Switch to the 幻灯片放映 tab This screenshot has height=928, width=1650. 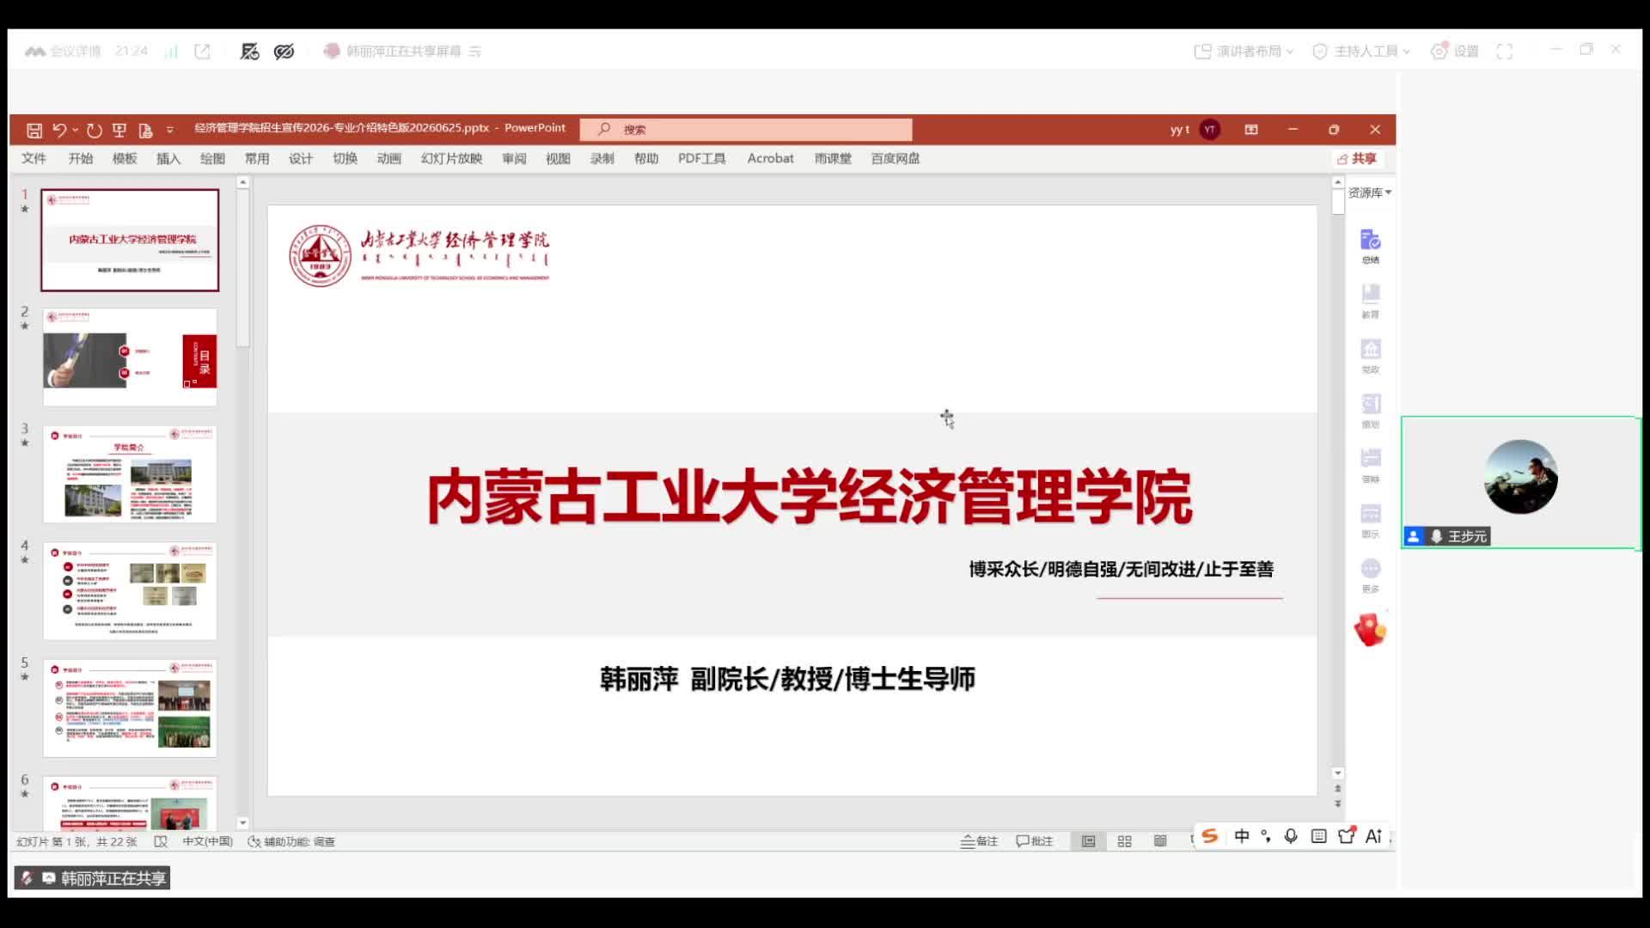[452, 158]
